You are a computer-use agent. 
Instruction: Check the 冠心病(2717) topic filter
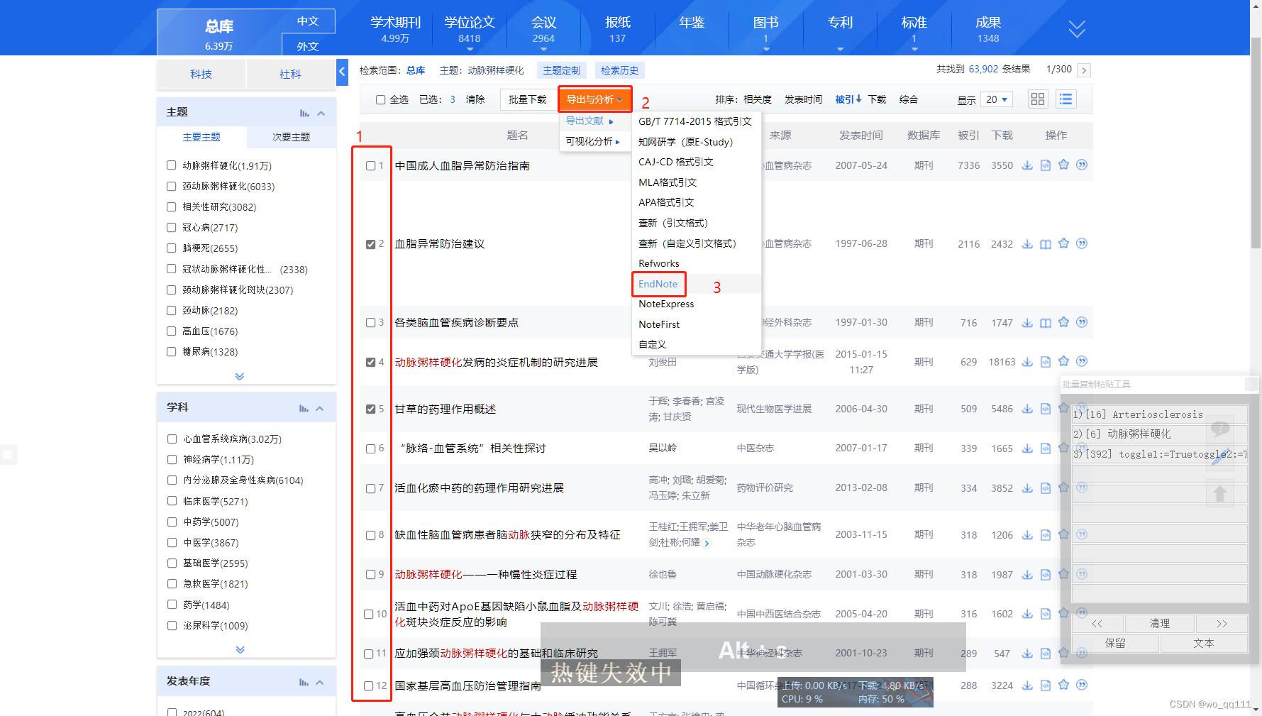click(171, 227)
